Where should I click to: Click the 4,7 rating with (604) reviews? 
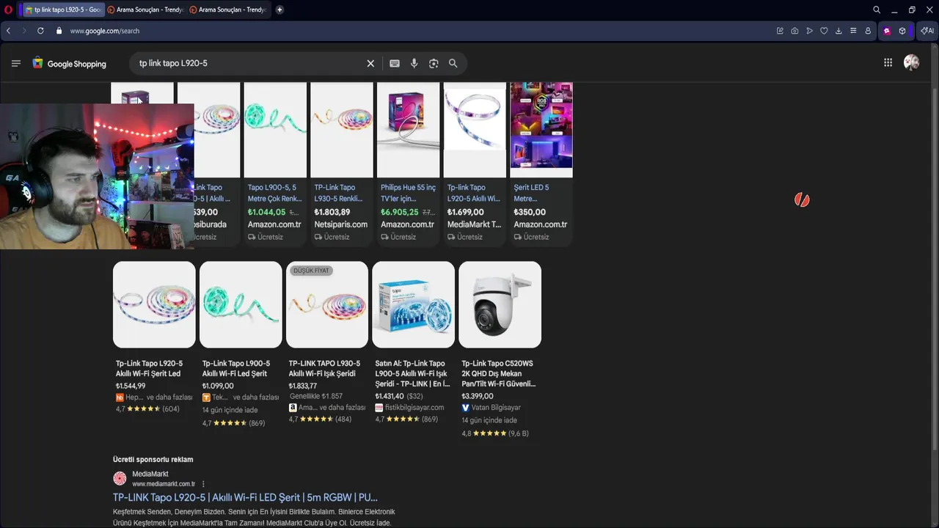147,409
